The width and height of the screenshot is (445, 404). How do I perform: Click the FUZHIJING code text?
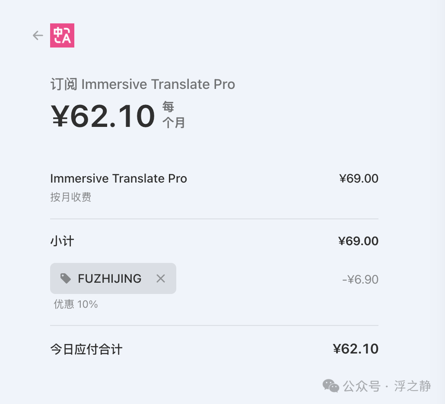[110, 279]
